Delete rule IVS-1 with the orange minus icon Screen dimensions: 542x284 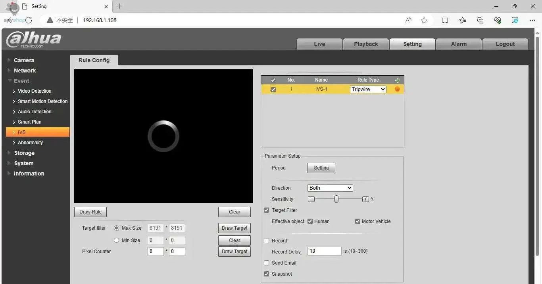pyautogui.click(x=397, y=89)
